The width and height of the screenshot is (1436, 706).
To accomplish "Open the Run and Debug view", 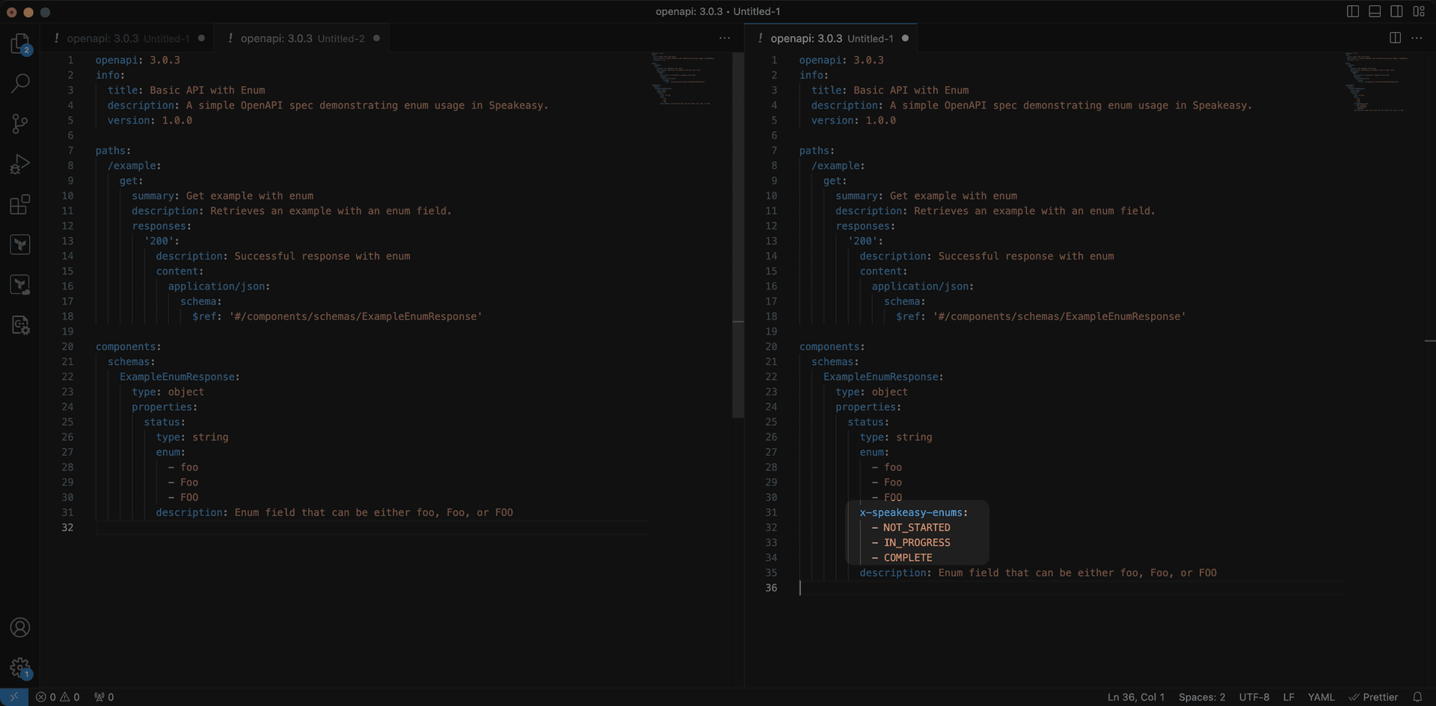I will (x=19, y=164).
